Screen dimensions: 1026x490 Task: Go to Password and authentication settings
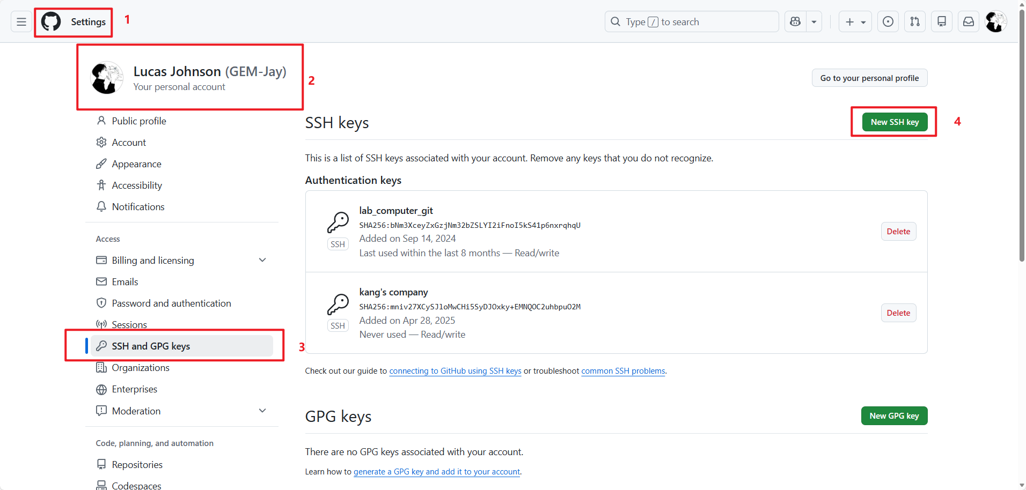tap(171, 303)
